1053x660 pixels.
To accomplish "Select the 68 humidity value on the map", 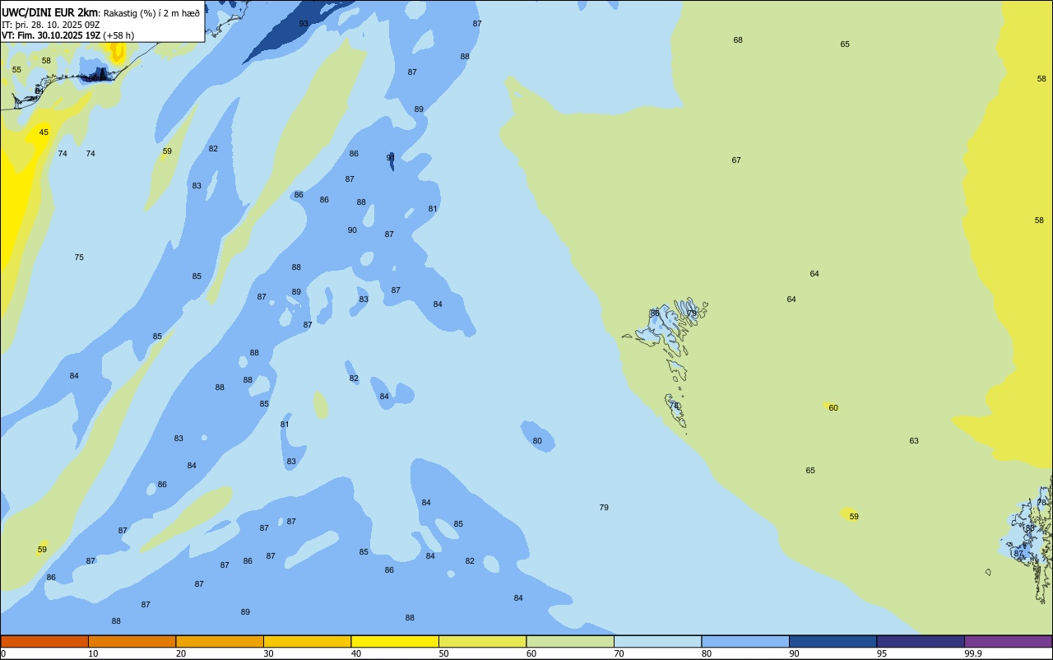I will [x=738, y=40].
